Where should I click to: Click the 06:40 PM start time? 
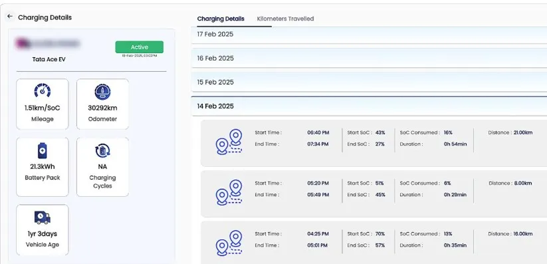point(318,133)
